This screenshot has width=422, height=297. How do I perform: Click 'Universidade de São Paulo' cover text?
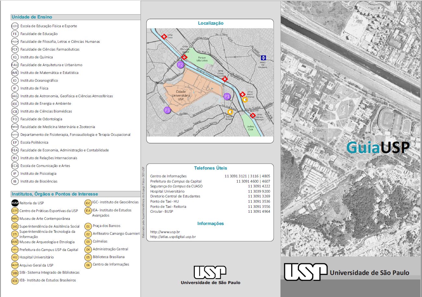(x=369, y=273)
